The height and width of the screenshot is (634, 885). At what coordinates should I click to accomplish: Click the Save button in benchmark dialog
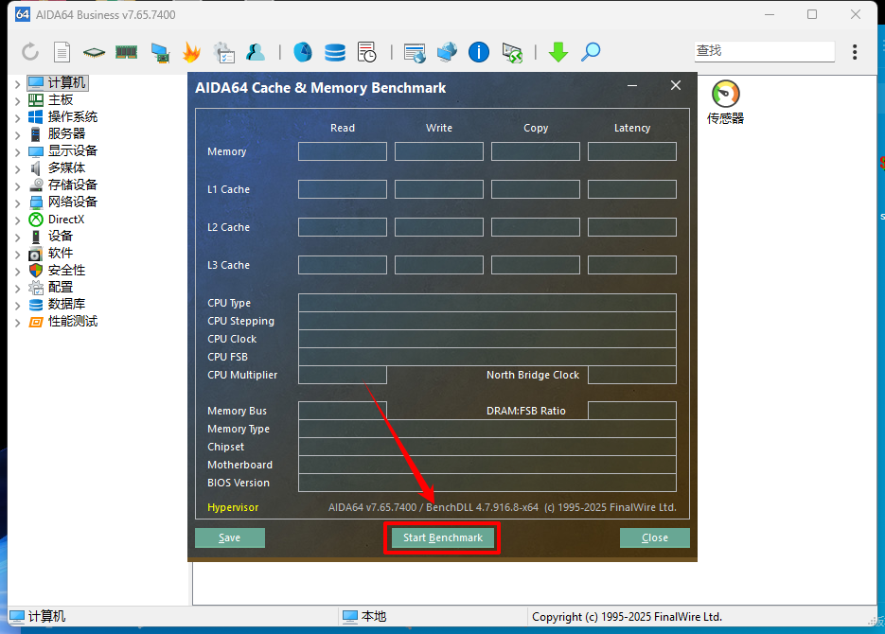(230, 537)
